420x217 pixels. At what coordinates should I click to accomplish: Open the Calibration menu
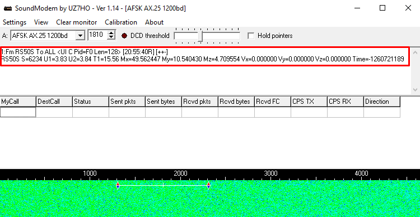coord(121,22)
